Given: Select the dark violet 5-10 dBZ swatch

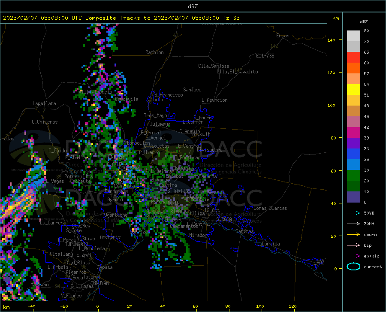Looking at the screenshot, I should click(353, 197).
